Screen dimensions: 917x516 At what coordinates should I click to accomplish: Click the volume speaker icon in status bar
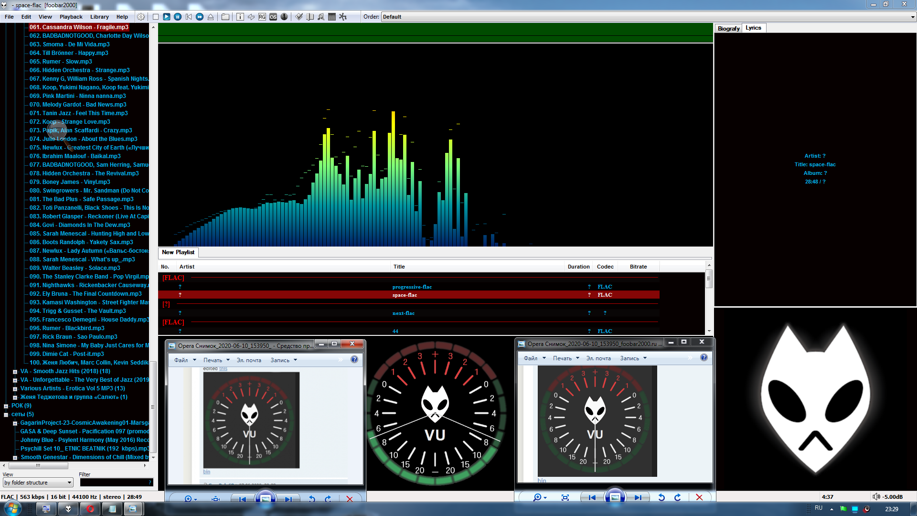coord(876,497)
